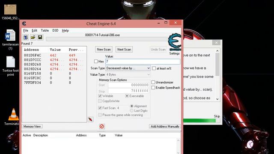Click the Next Scan button

(124, 50)
